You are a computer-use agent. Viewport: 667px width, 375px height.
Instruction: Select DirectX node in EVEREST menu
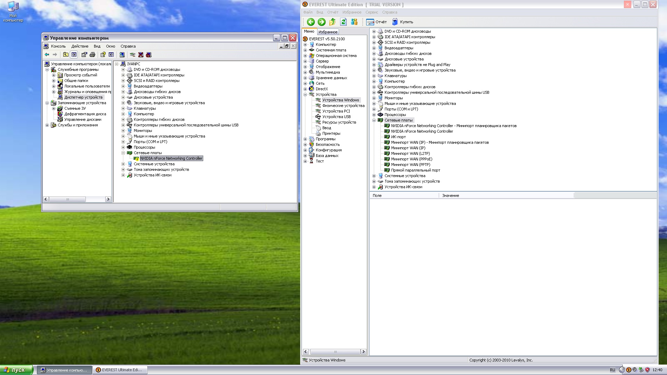pyautogui.click(x=322, y=89)
